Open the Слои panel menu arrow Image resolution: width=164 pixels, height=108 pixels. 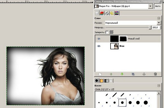click(159, 18)
